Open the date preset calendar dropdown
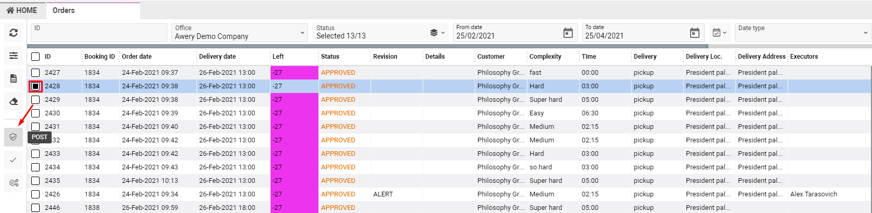 tap(719, 33)
